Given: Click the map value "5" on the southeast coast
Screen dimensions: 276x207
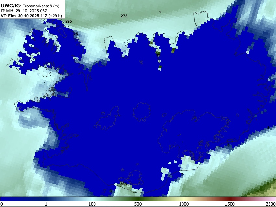Looking at the screenshot, I should pyautogui.click(x=228, y=145).
